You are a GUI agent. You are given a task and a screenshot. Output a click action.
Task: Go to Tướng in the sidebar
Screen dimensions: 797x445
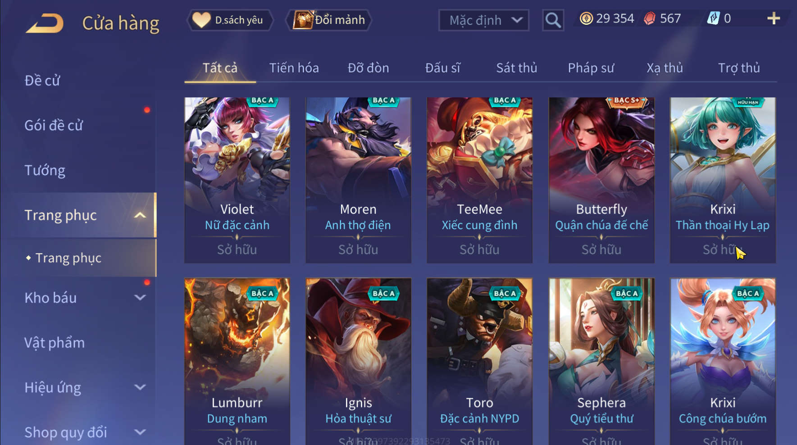click(45, 170)
